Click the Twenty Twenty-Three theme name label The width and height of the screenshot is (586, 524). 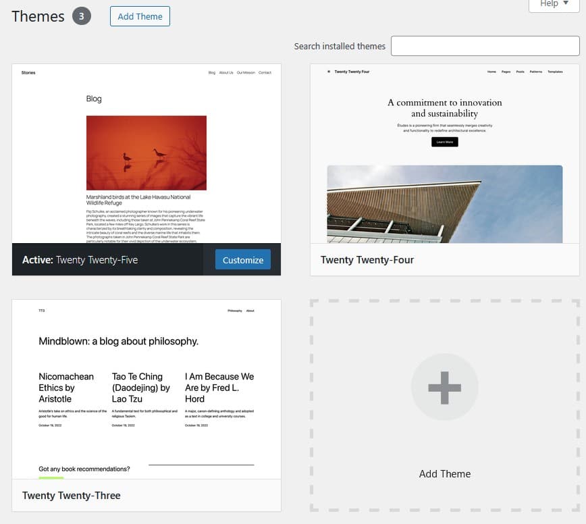(72, 496)
